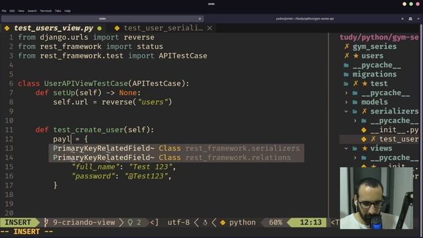This screenshot has height=238, width=423.
Task: Click utf-8 encoding in statusline
Action: tap(178, 222)
